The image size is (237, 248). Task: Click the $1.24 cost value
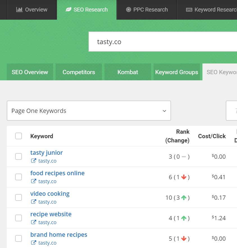(x=219, y=218)
